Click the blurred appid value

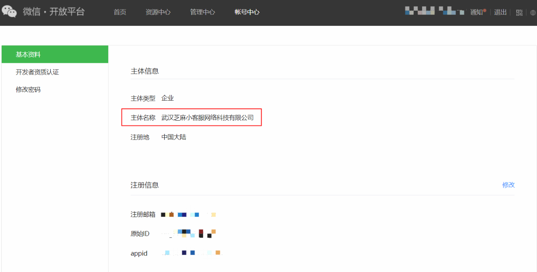click(191, 252)
